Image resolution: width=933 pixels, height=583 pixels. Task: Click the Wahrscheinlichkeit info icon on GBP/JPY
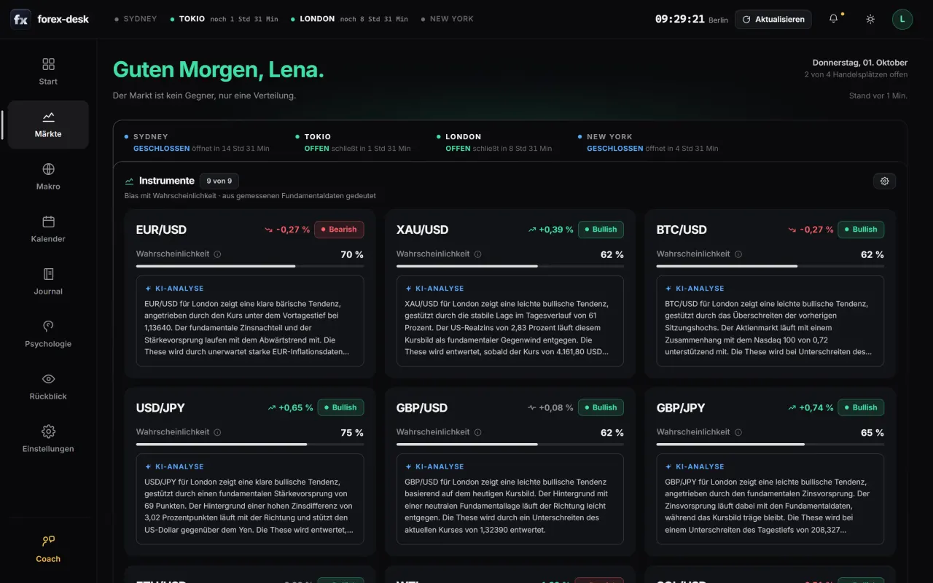[x=738, y=432]
